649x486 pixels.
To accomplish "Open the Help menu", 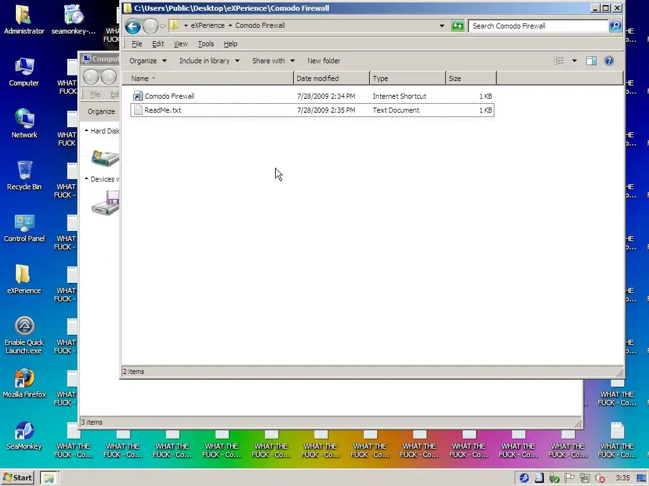I will [x=230, y=44].
